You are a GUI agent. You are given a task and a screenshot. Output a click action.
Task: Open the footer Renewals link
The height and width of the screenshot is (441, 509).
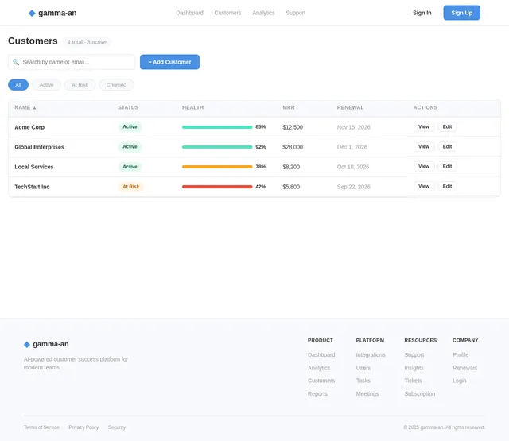coord(464,368)
